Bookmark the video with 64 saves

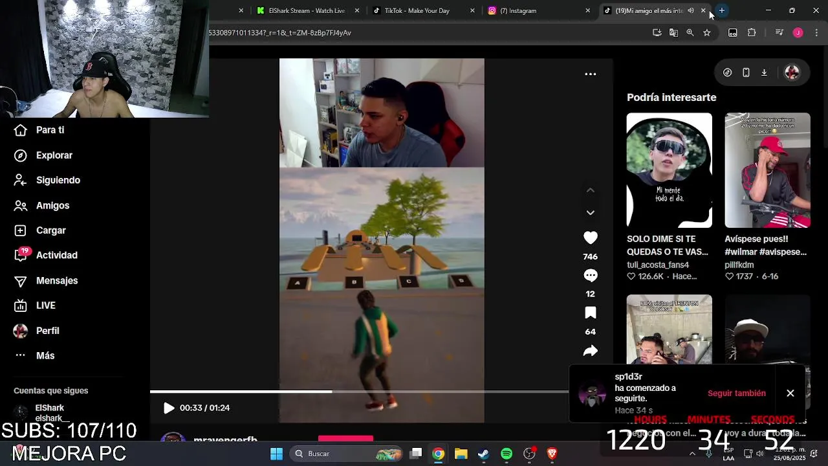590,313
